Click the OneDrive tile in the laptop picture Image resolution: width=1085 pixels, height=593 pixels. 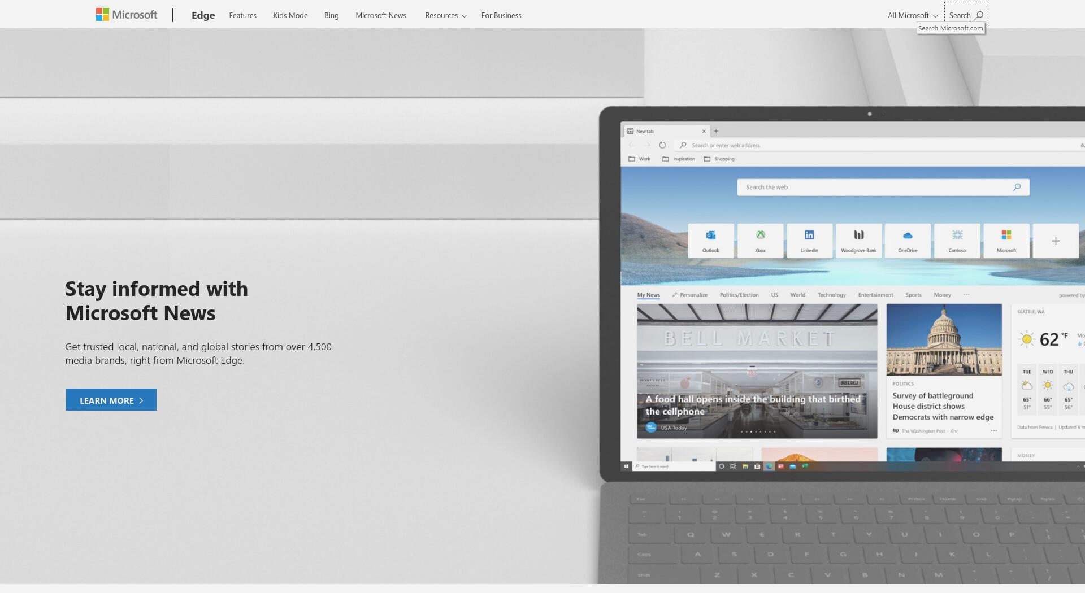click(x=908, y=241)
